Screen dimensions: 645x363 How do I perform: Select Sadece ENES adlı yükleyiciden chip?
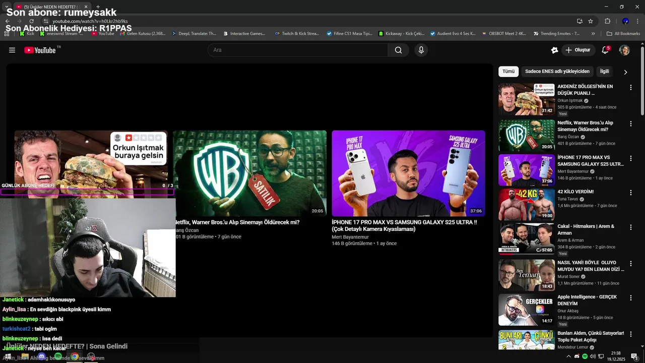coord(557,72)
